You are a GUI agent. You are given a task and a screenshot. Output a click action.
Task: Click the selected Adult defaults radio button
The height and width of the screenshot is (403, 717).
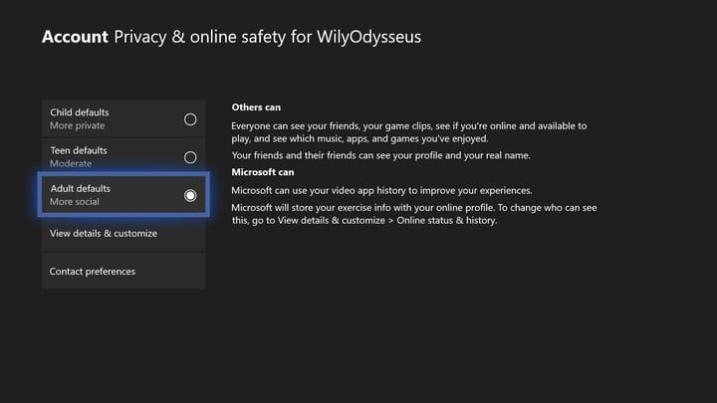[190, 195]
